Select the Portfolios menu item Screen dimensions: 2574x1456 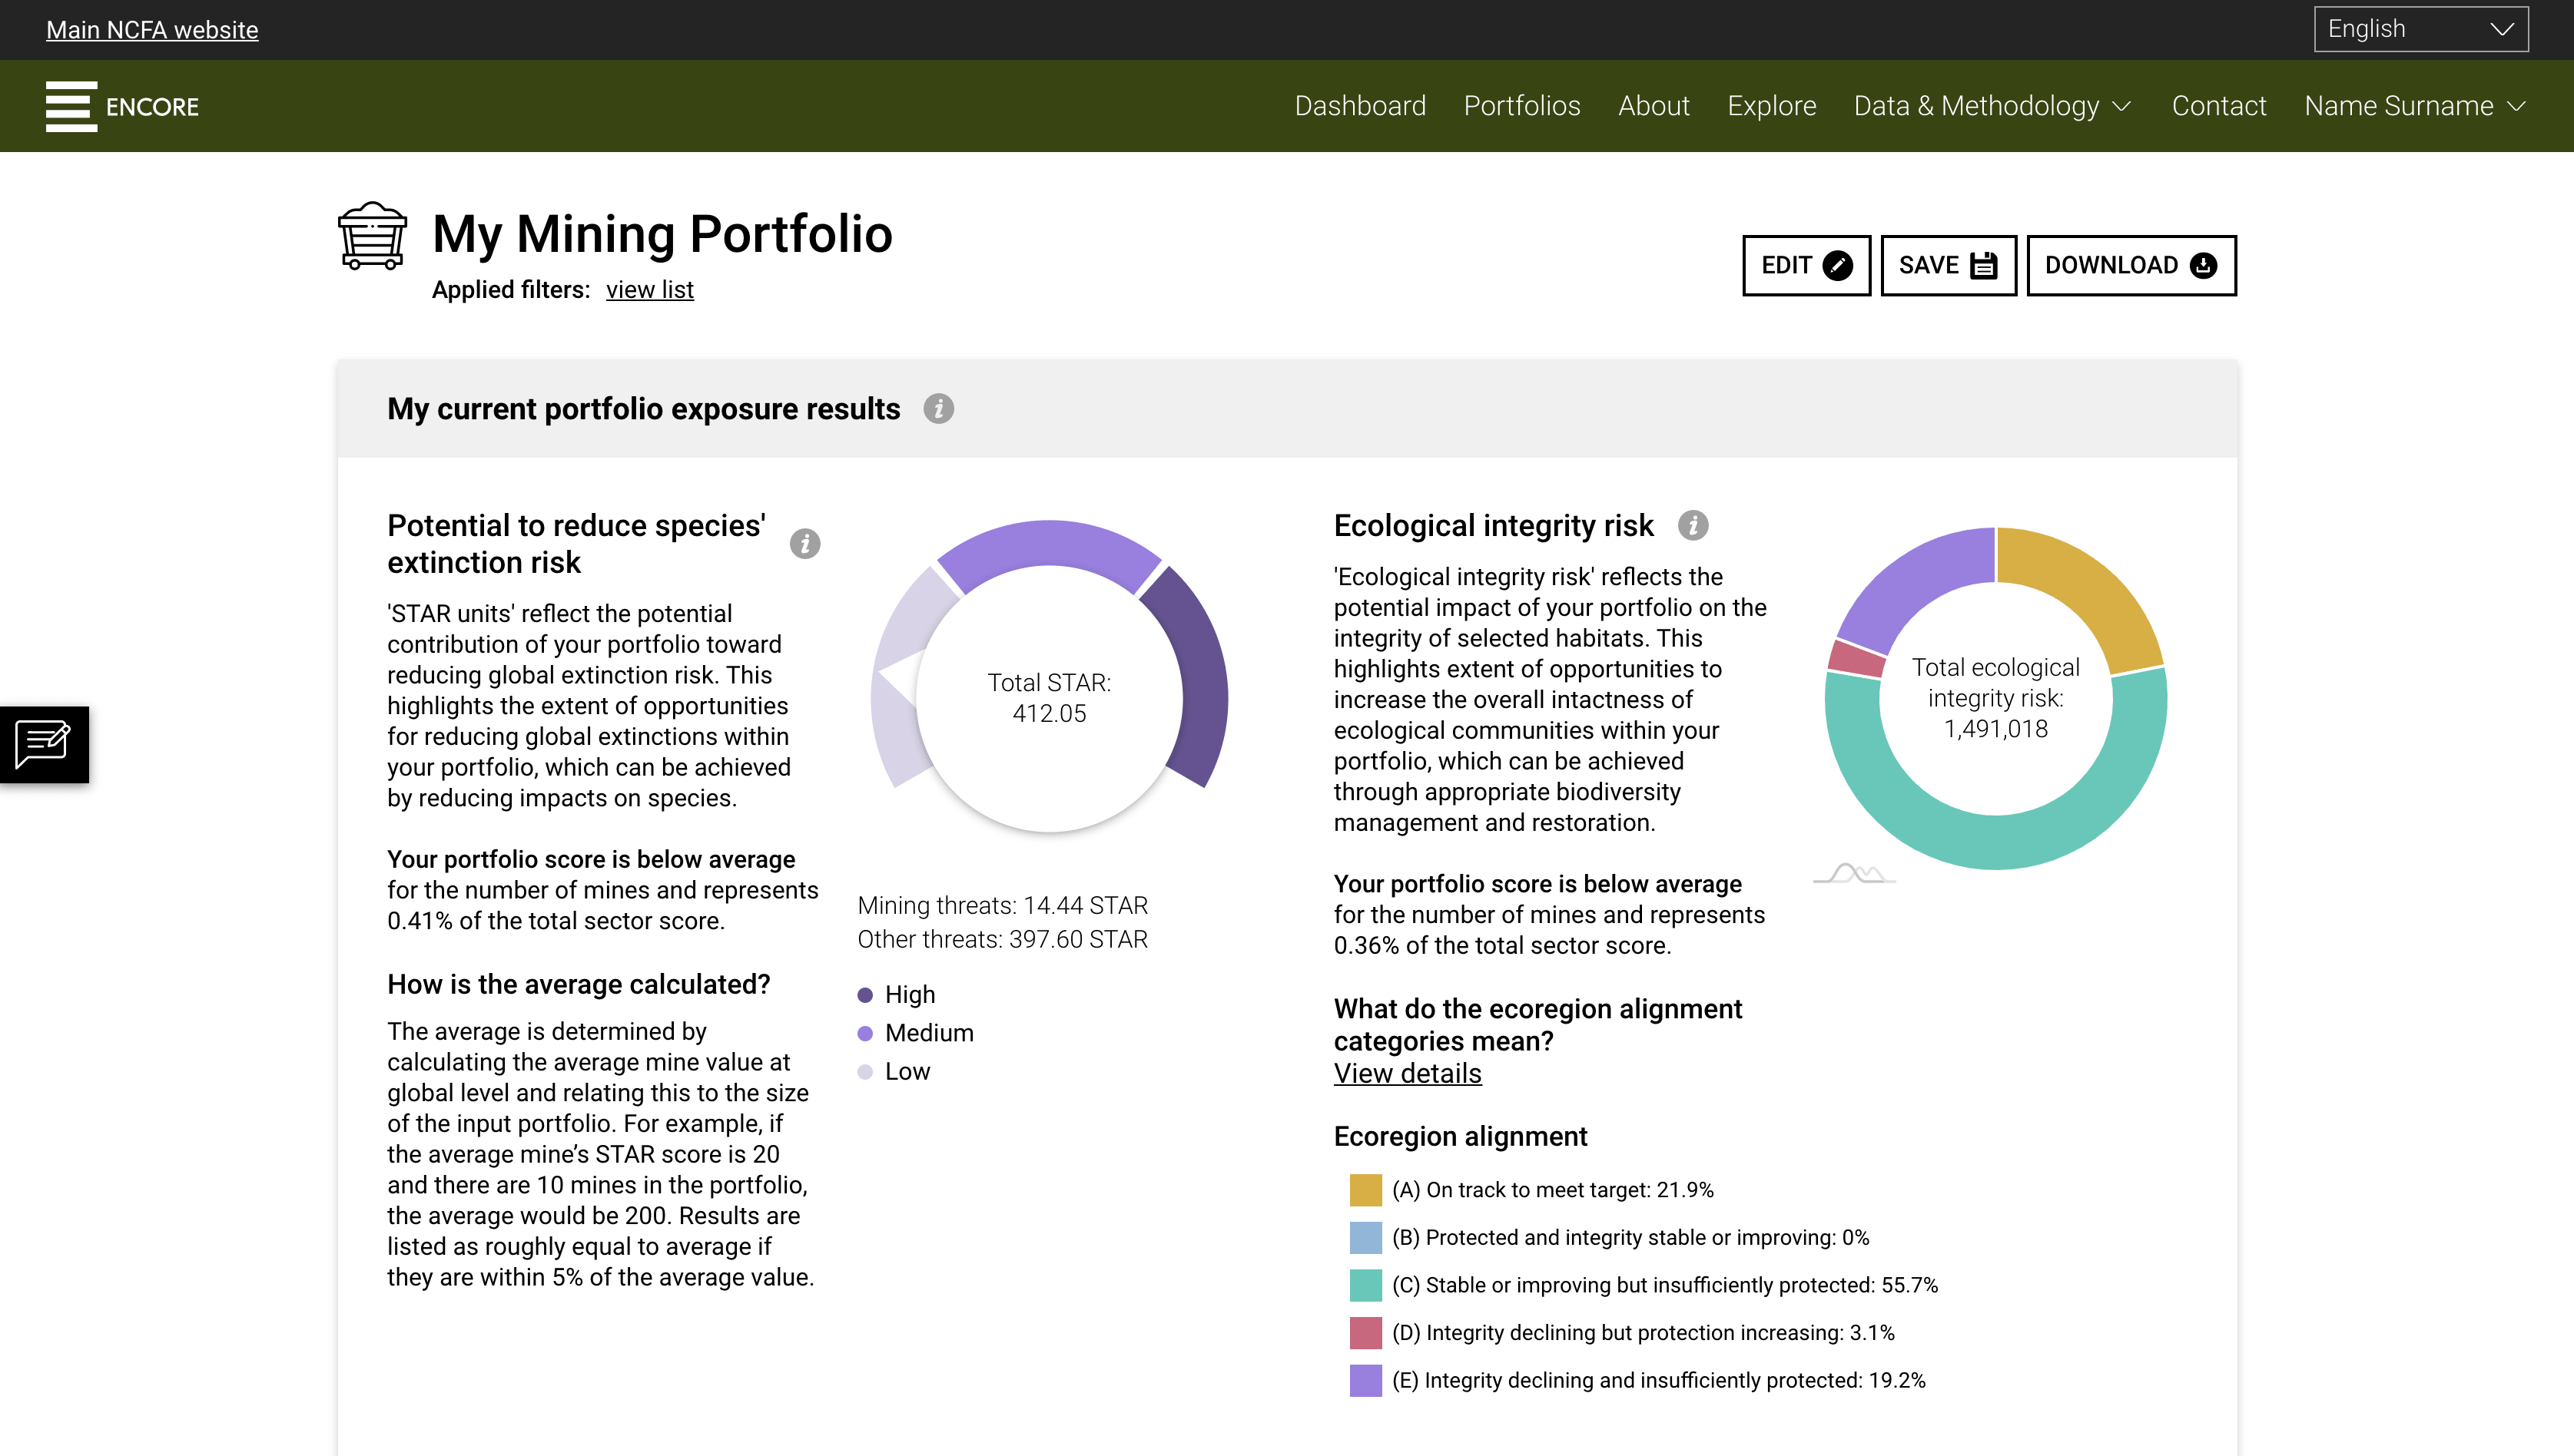click(x=1521, y=106)
